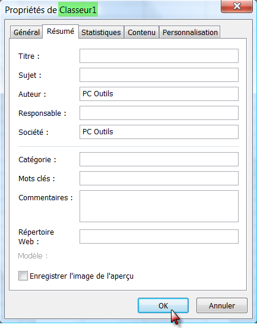
Task: Click the label Enregistrer l'image de l'aperçu
Action: pos(81,276)
